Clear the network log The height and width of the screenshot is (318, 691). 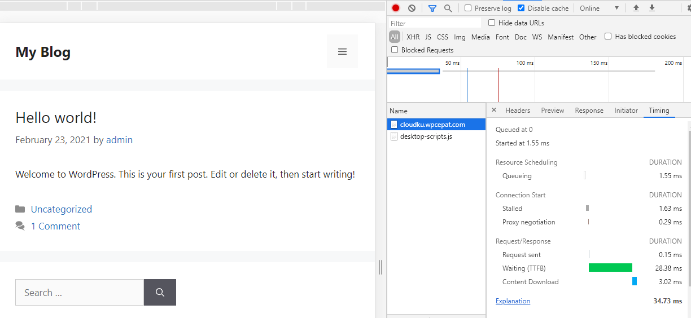412,8
